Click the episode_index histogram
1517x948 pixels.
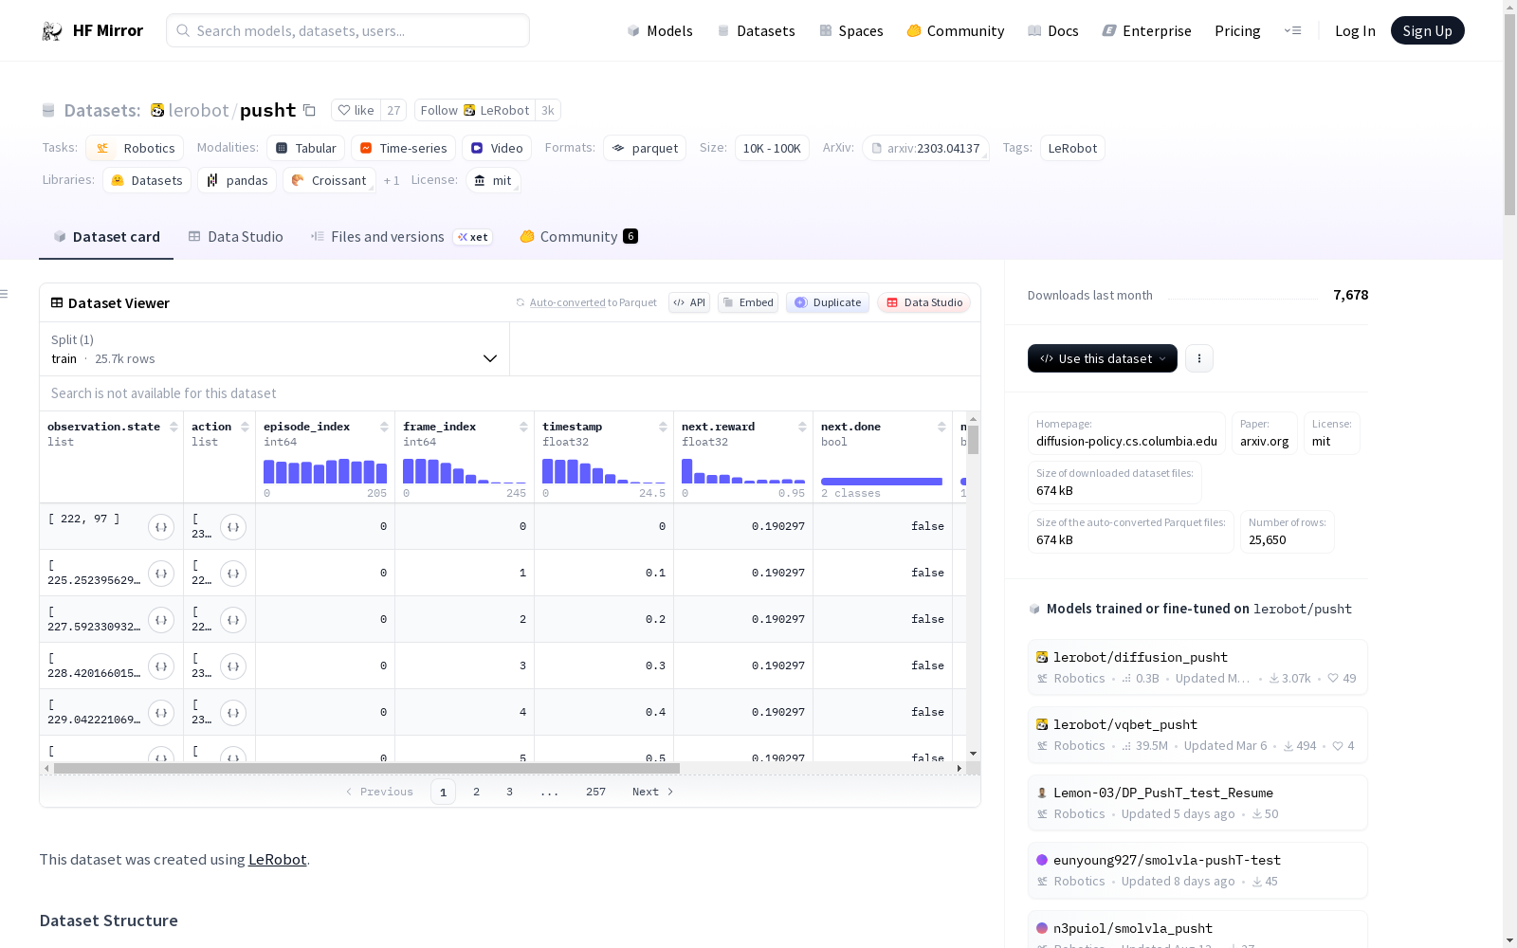point(325,471)
